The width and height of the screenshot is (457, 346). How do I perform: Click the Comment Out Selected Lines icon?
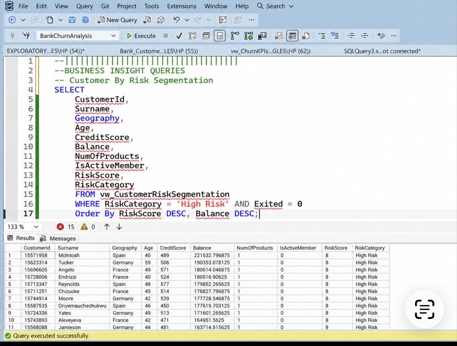322,36
